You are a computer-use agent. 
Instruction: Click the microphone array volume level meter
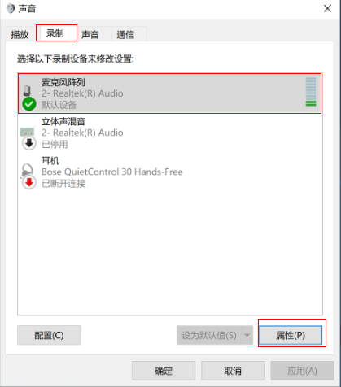(x=311, y=92)
